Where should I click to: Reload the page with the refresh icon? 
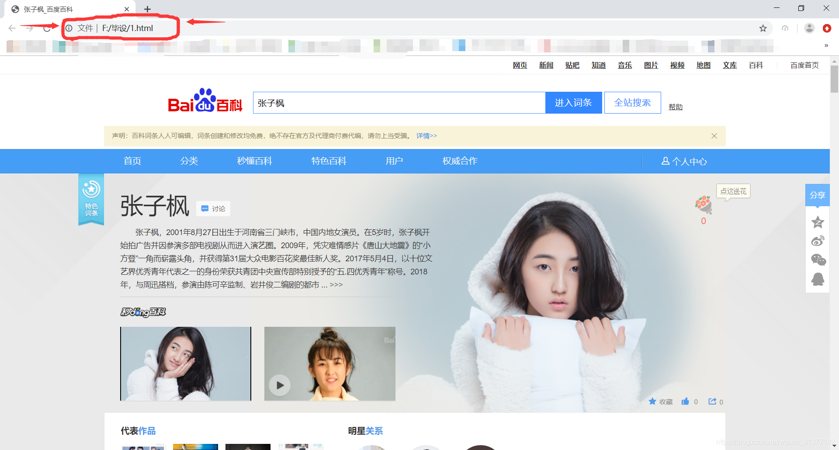(47, 28)
